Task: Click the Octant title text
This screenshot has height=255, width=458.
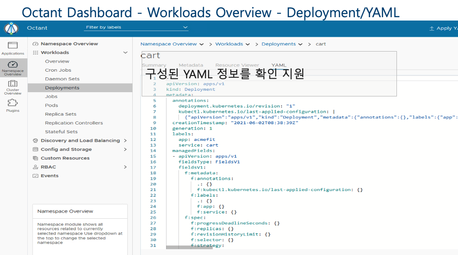Action: pyautogui.click(x=37, y=28)
